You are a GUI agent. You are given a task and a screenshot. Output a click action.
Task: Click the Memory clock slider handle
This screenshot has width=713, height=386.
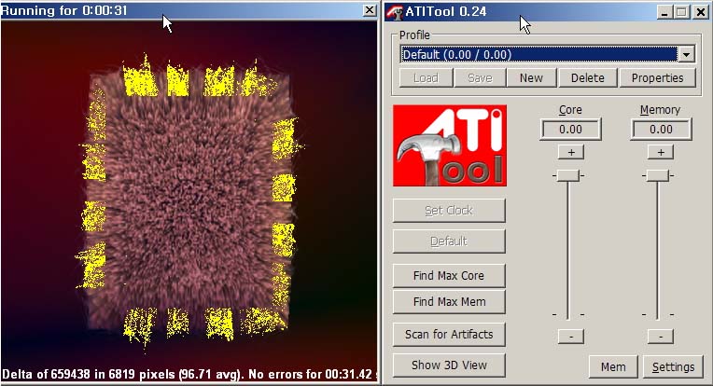click(658, 175)
